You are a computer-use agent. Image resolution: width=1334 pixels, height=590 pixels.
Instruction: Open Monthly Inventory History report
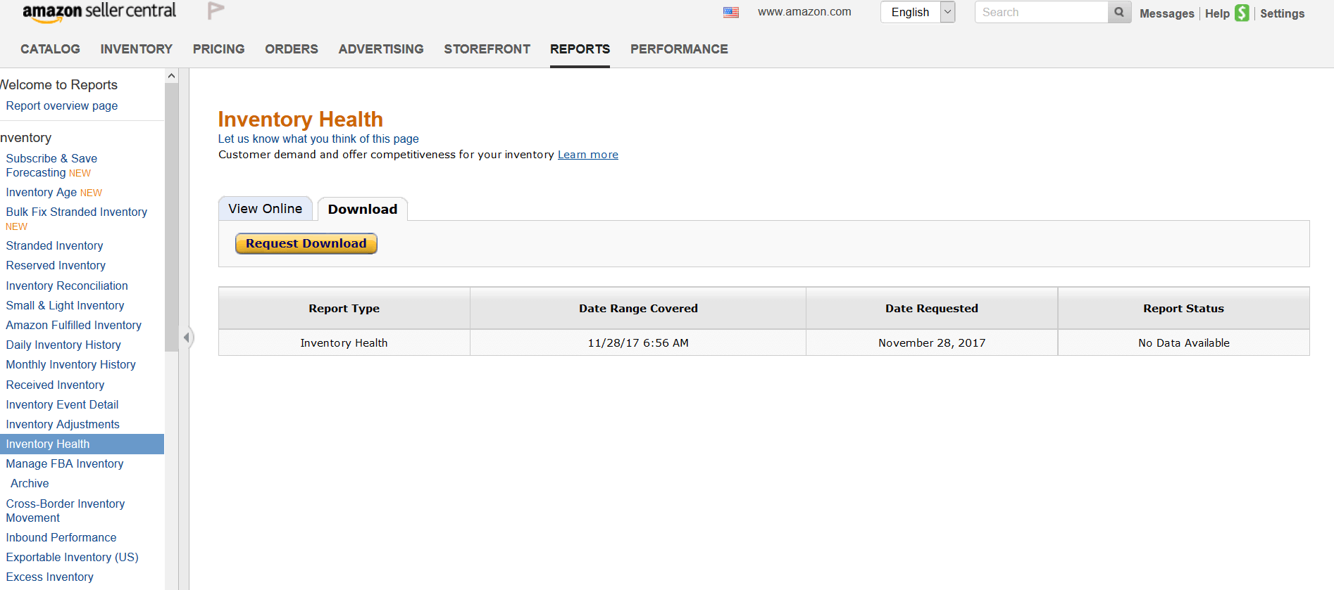click(x=71, y=364)
